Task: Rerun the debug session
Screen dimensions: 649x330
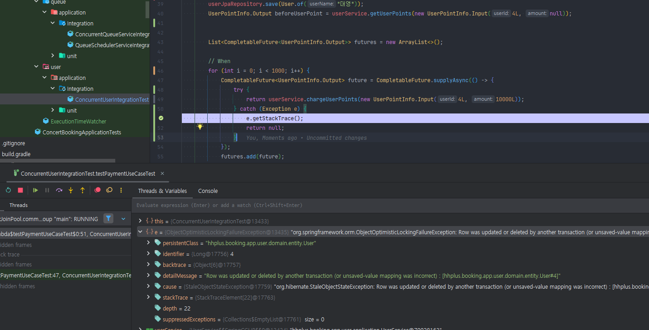Action: coord(8,190)
